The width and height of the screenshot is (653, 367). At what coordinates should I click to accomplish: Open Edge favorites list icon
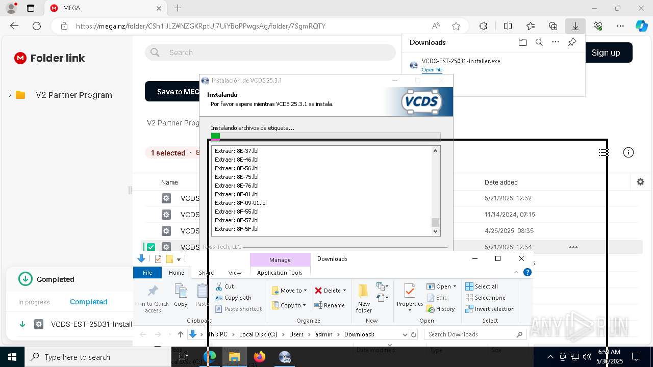tap(531, 26)
